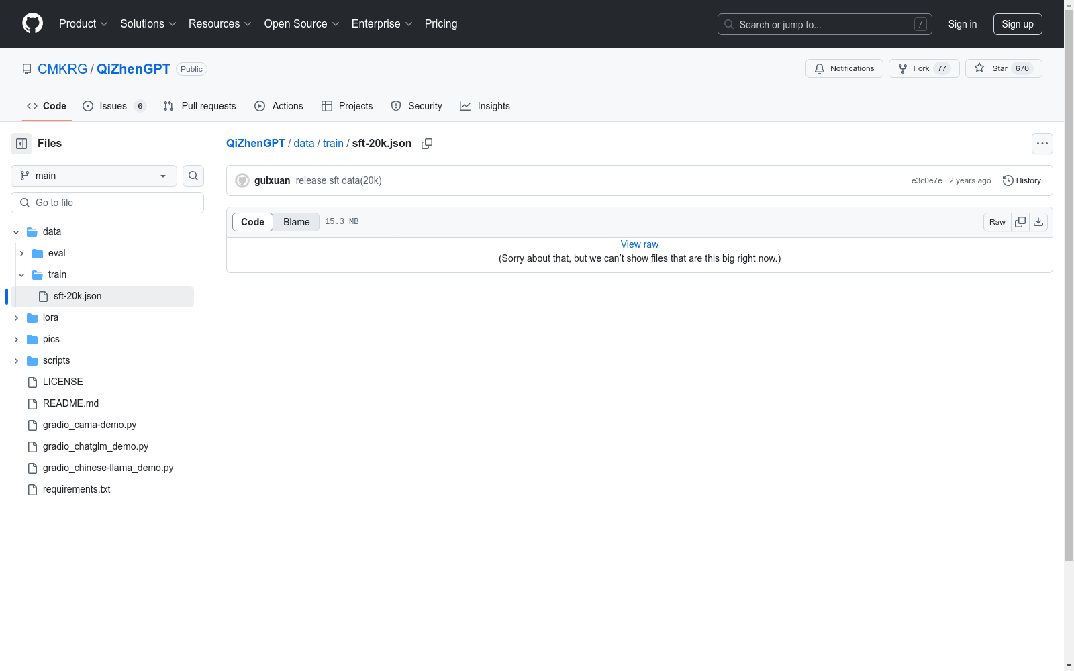Collapse the Files side panel
This screenshot has height=671, width=1074.
point(21,144)
